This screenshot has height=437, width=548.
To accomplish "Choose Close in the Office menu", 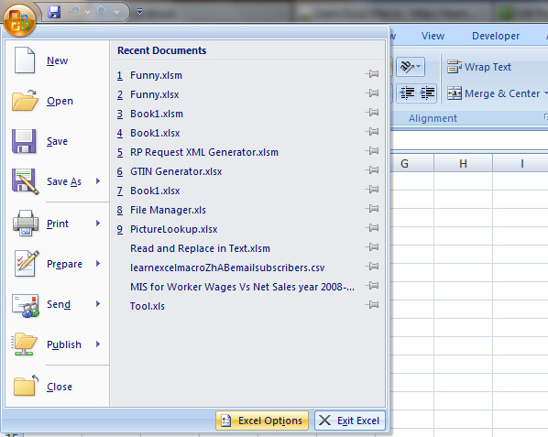I will [x=58, y=387].
